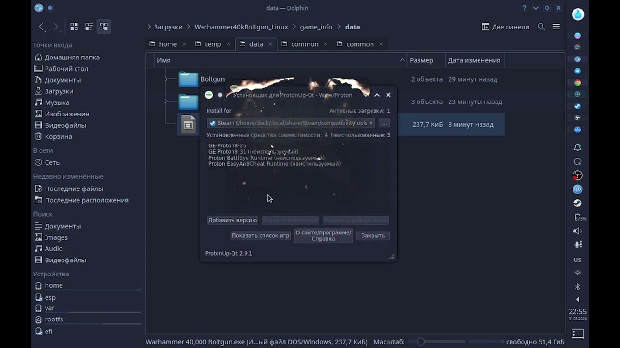Click Закрыть button in ProtonUp-Qt

373,236
